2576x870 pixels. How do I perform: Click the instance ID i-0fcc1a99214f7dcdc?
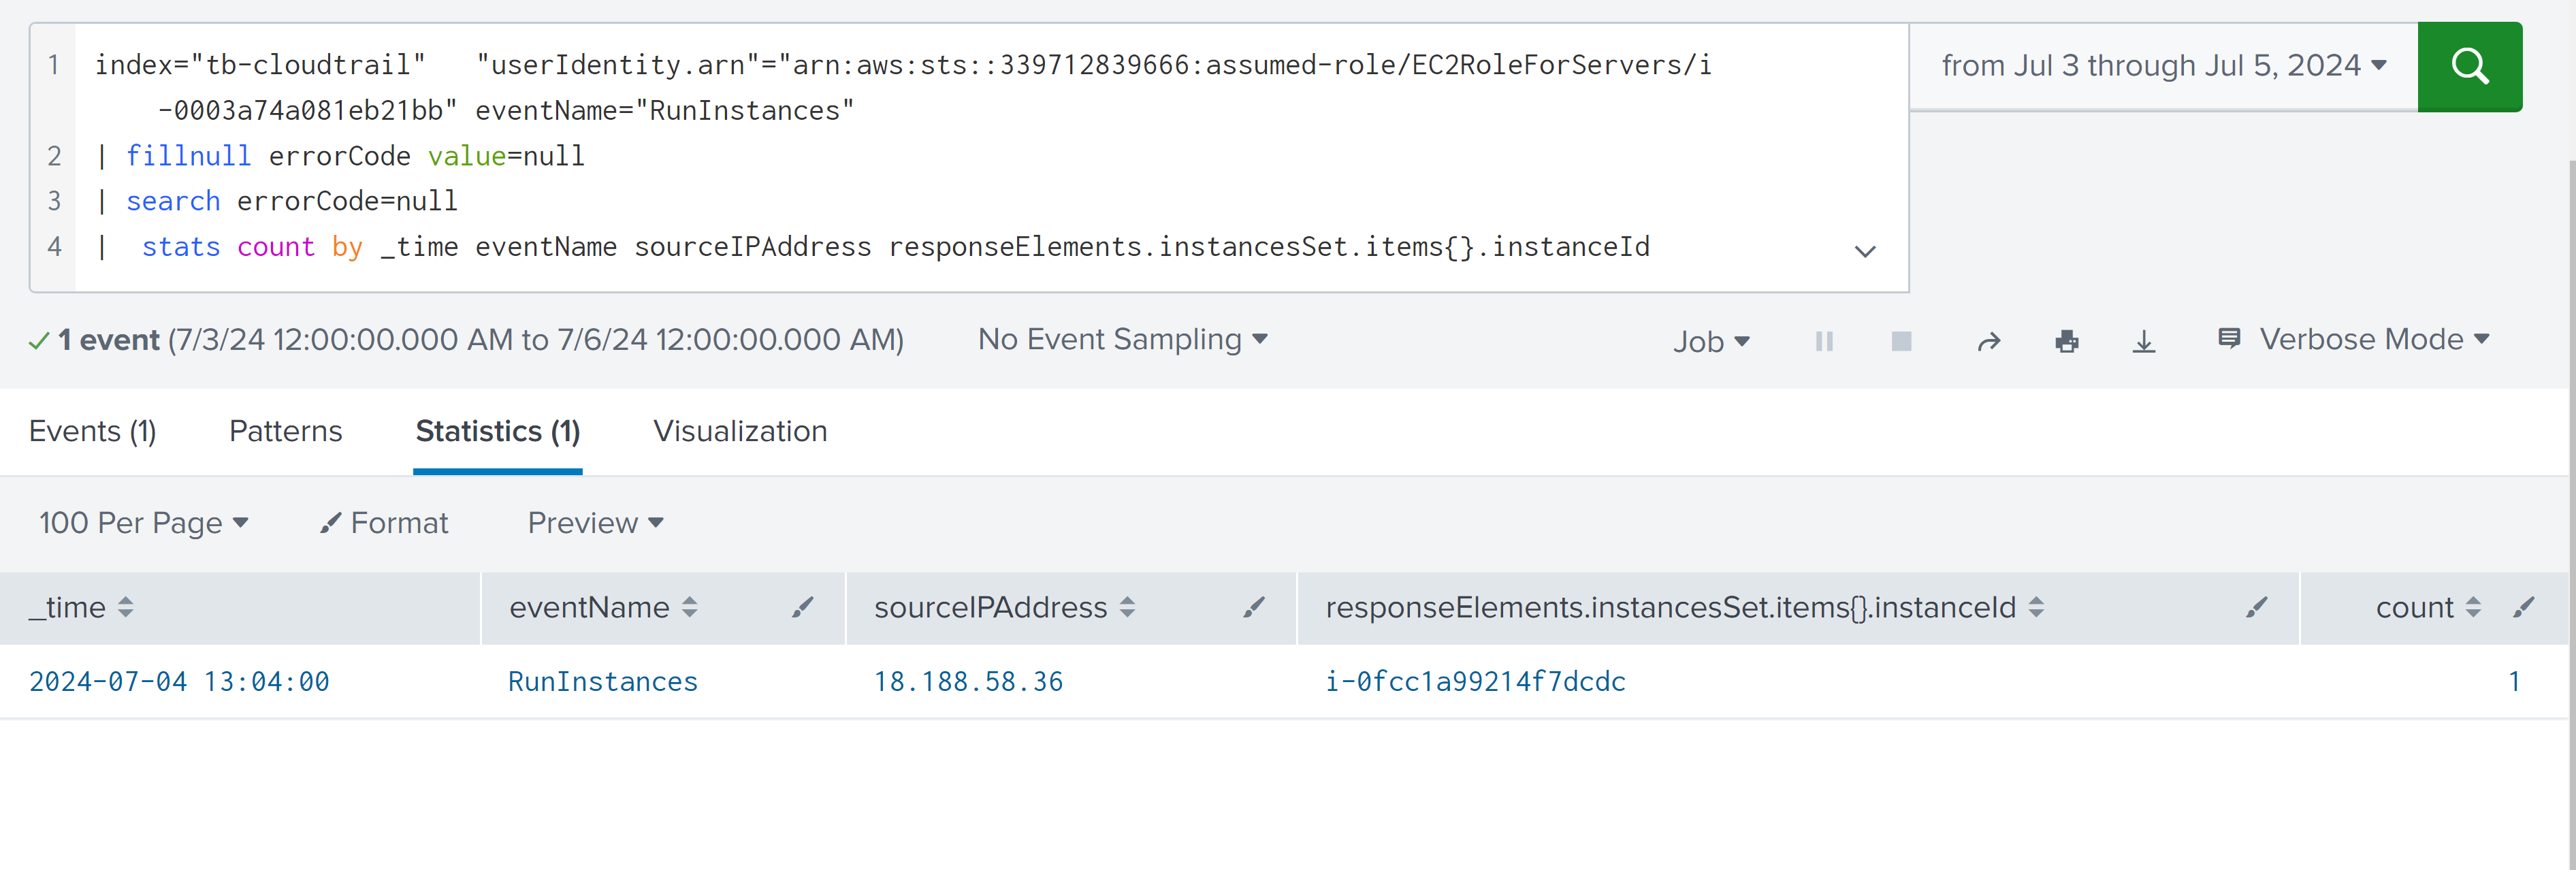[1475, 681]
